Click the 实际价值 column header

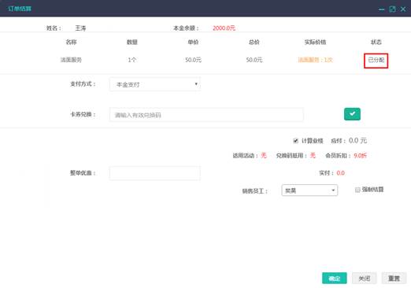[315, 42]
